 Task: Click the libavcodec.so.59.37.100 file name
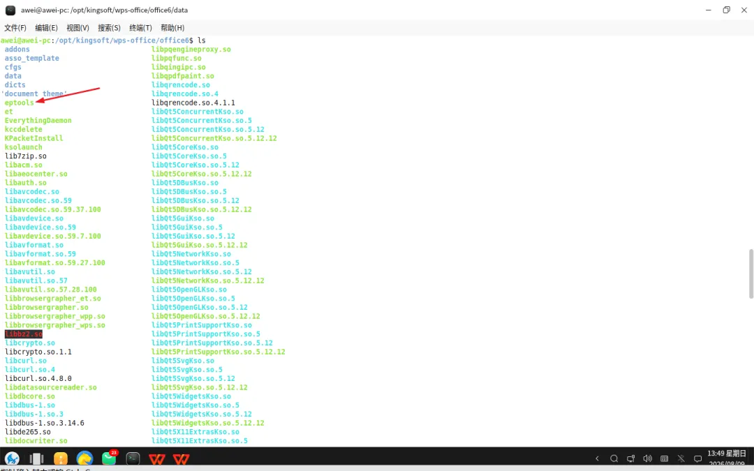click(53, 209)
